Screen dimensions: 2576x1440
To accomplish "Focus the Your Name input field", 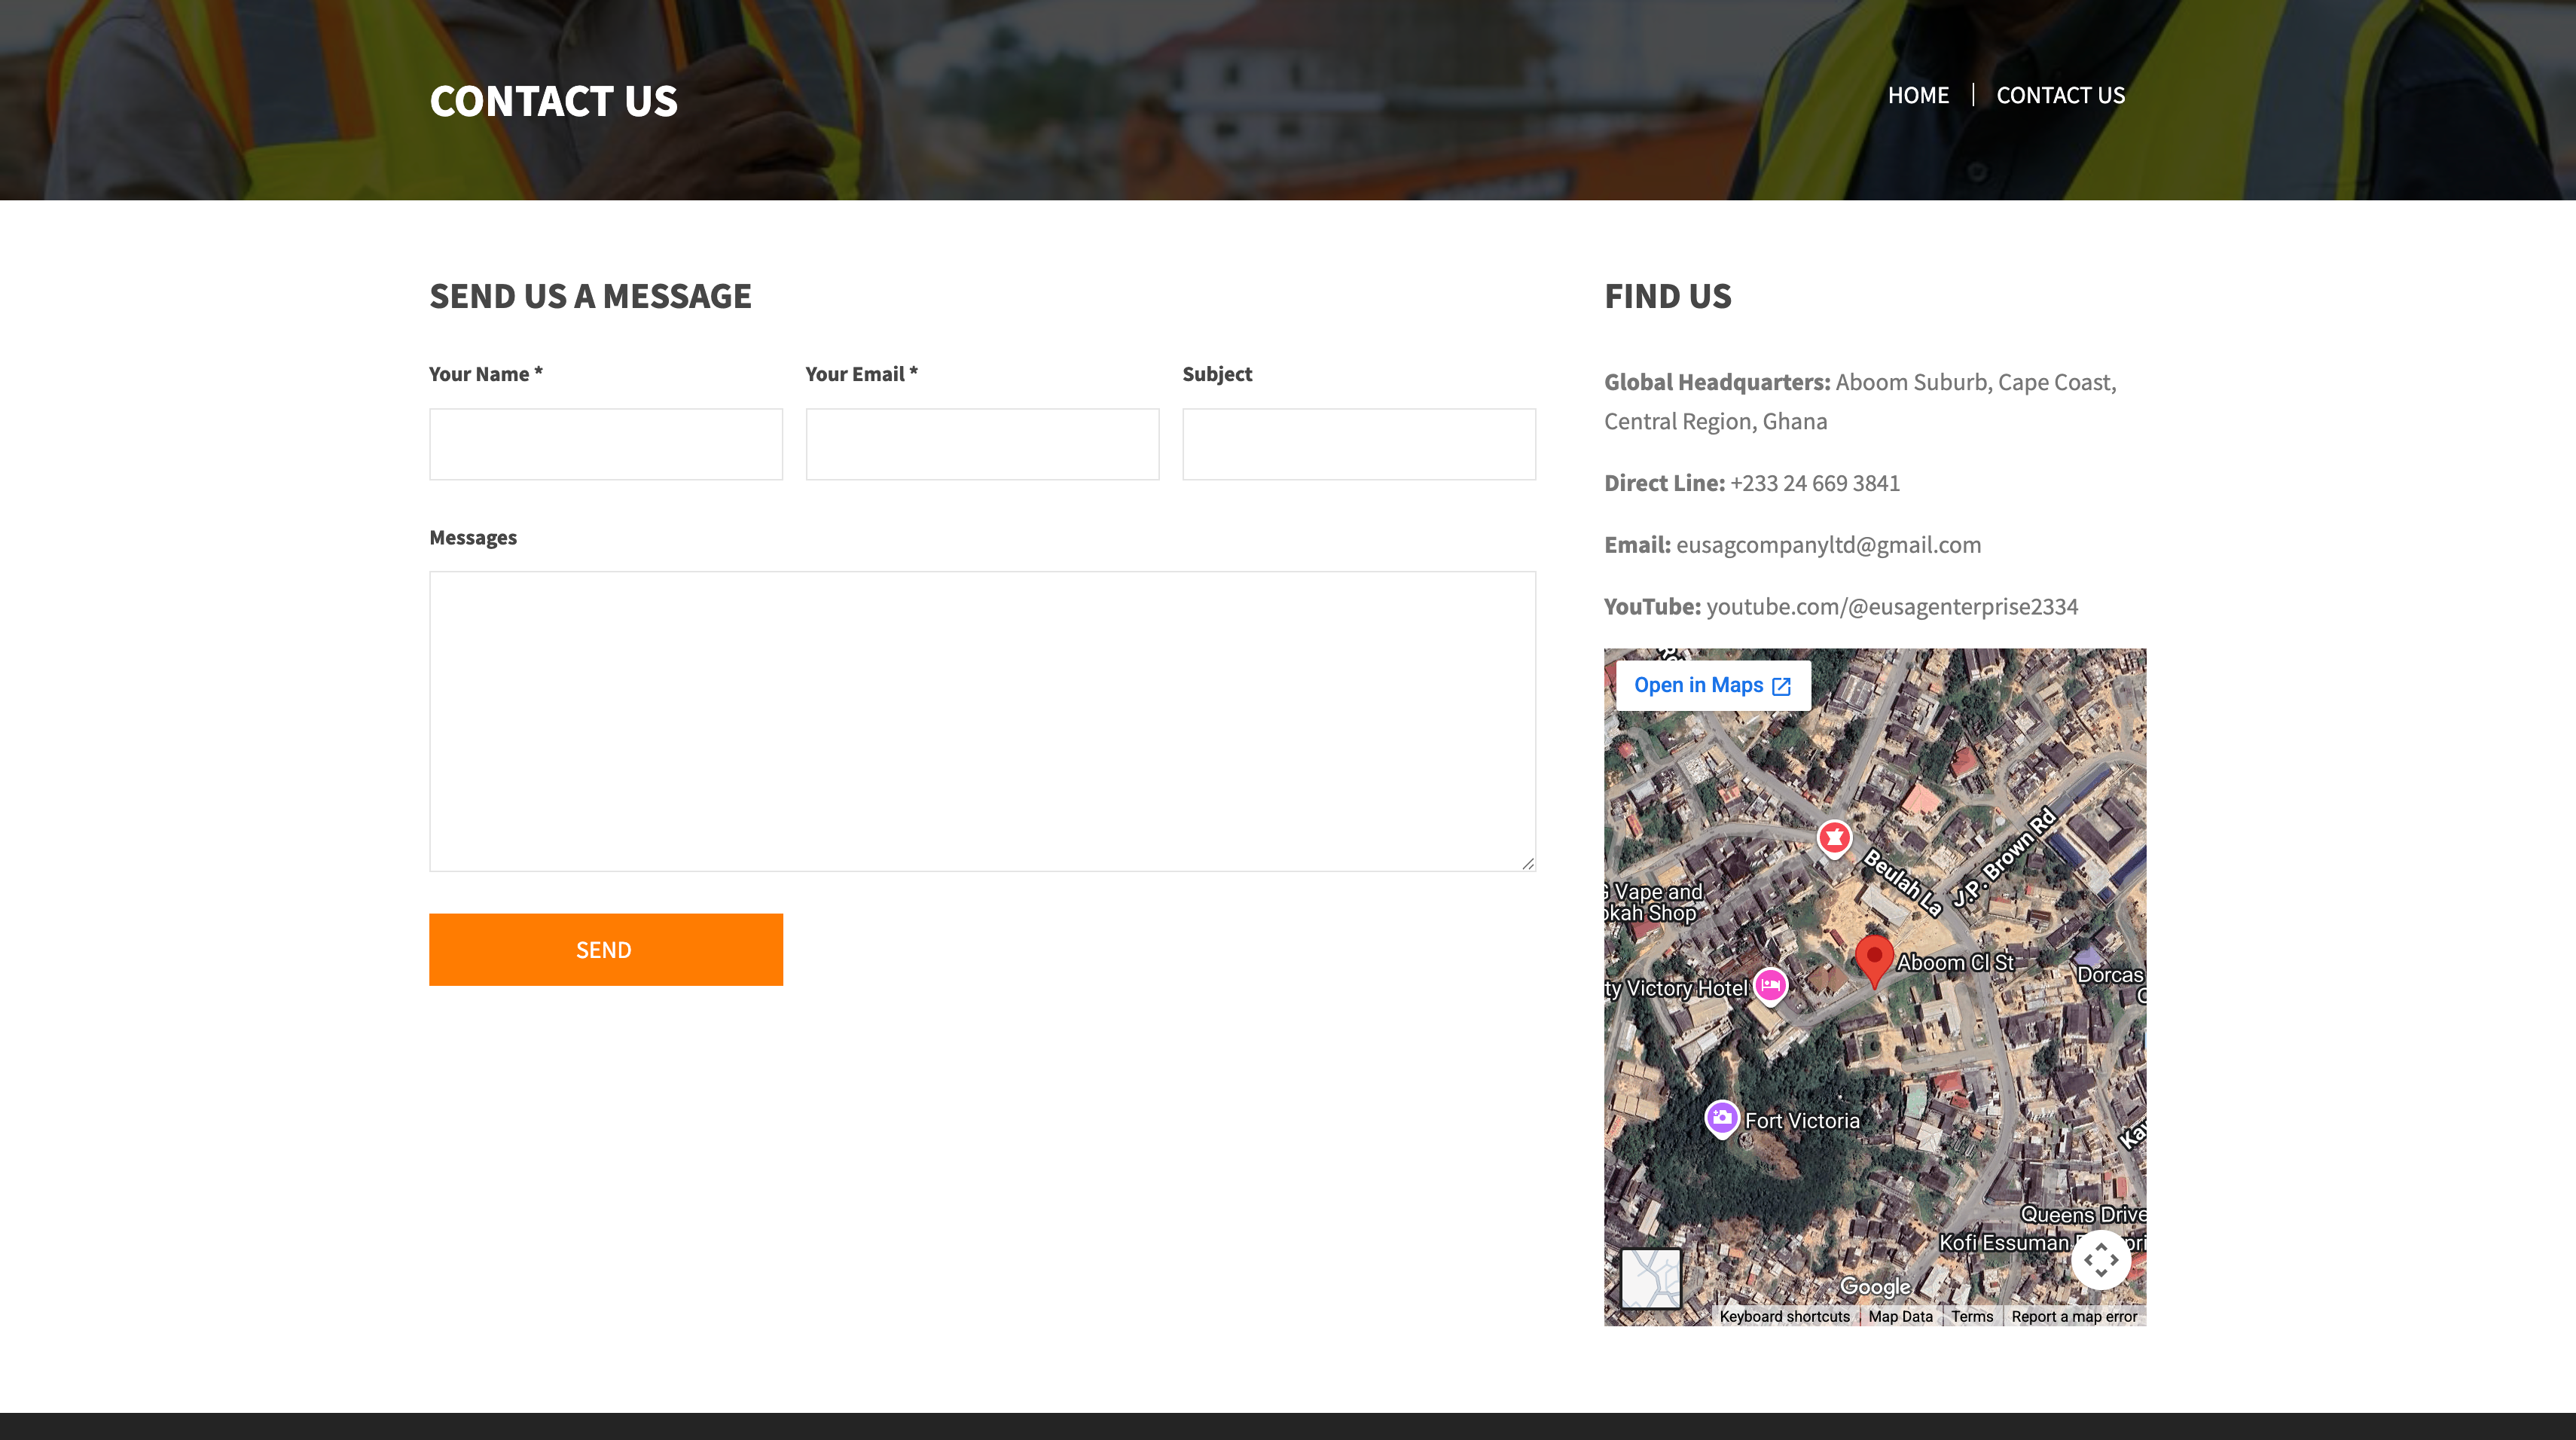I will 606,444.
